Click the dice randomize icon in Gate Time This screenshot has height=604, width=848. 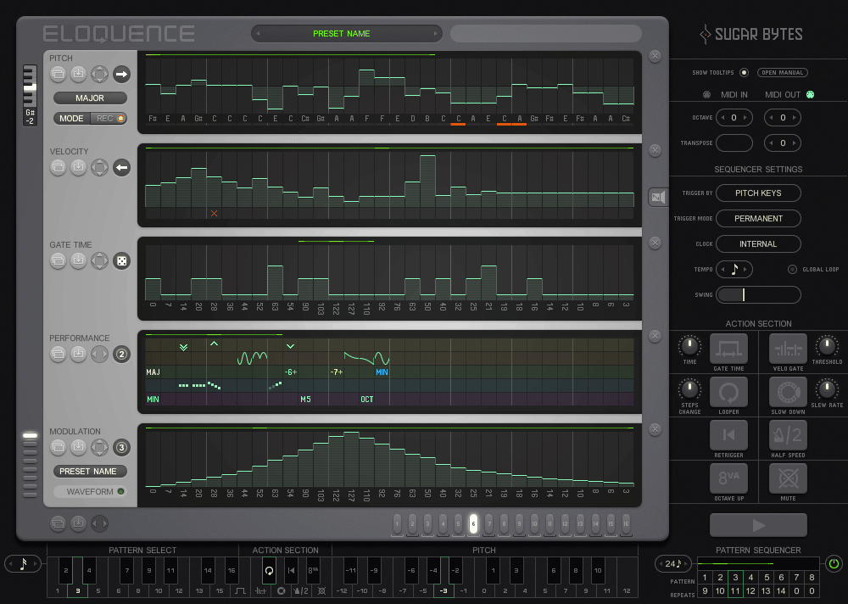point(121,260)
